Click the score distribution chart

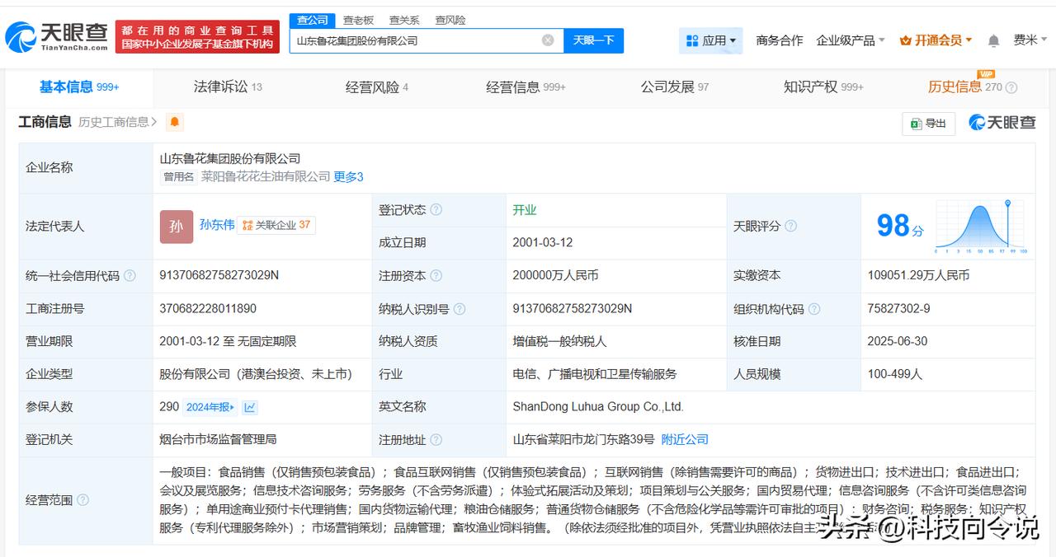(x=980, y=225)
